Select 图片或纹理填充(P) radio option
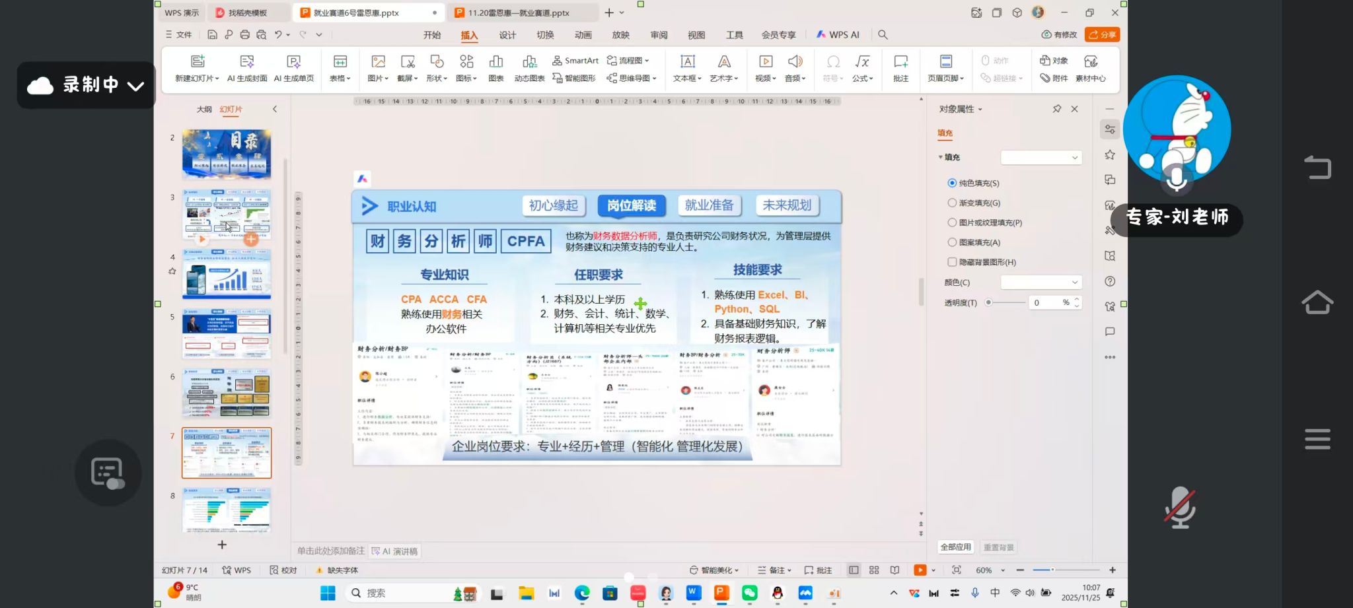Image resolution: width=1353 pixels, height=608 pixels. click(x=952, y=222)
